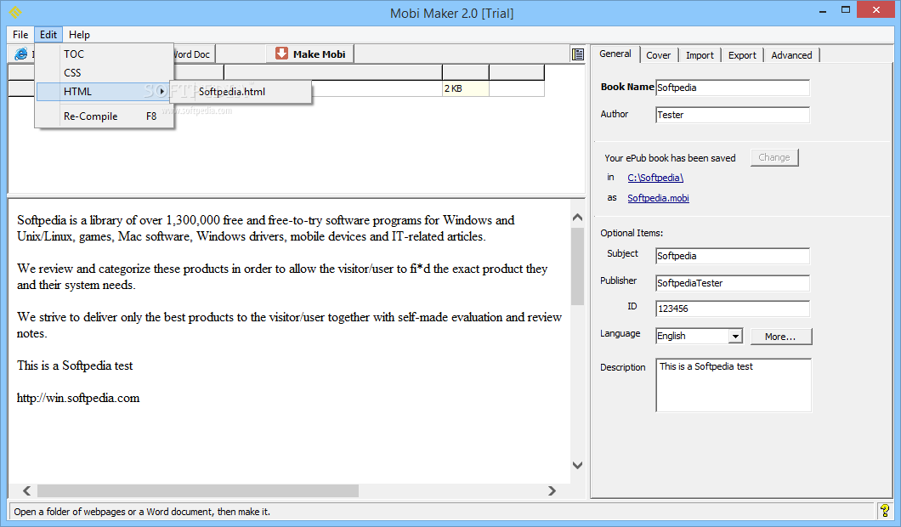This screenshot has height=527, width=901.
Task: Click the horizontal scroll right arrow
Action: 552,490
